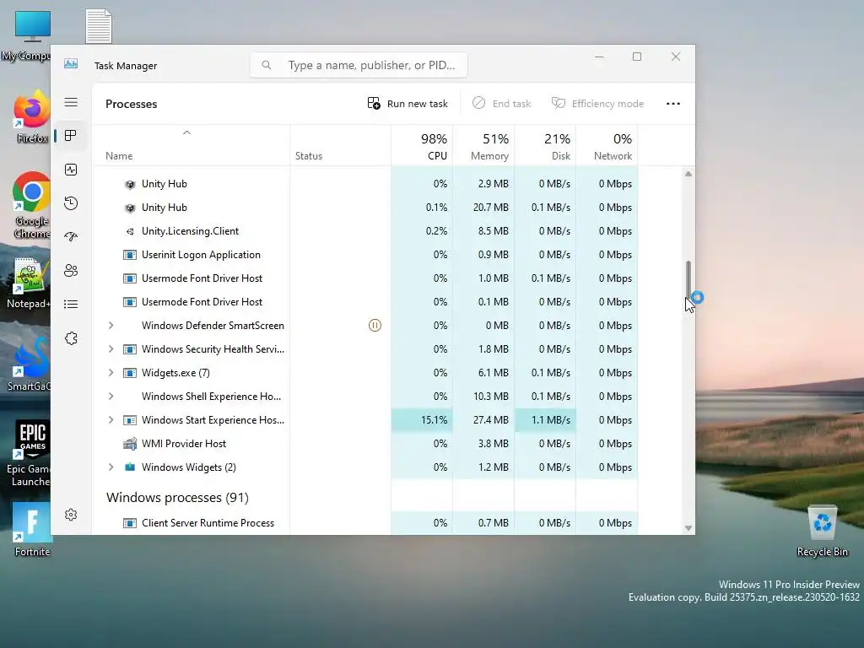Click the Windows processes (91) group heading
This screenshot has width=864, height=648.
(177, 498)
